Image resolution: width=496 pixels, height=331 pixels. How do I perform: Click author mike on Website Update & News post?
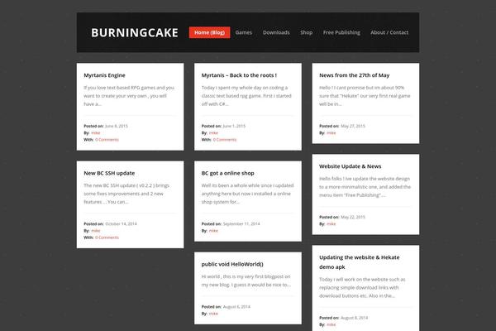(x=331, y=223)
